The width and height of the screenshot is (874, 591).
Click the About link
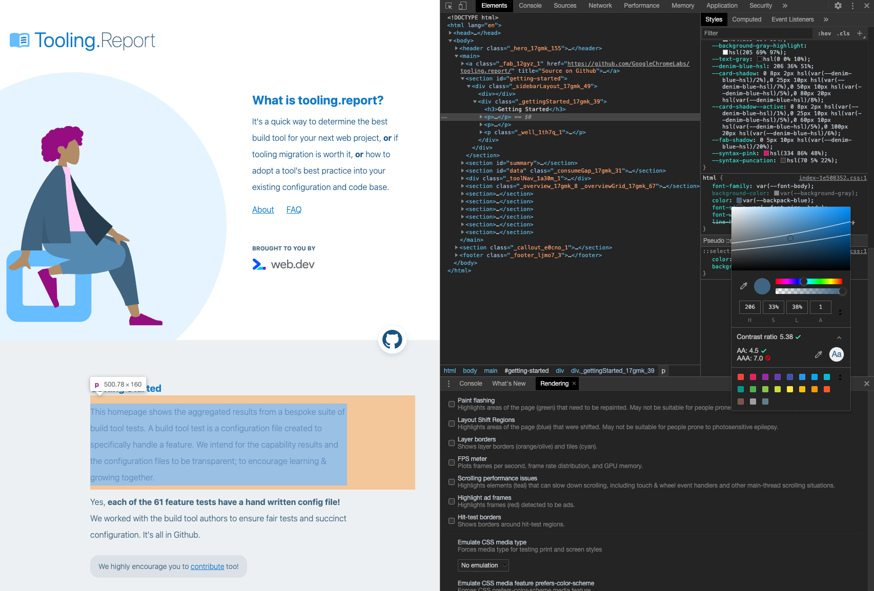pos(262,209)
